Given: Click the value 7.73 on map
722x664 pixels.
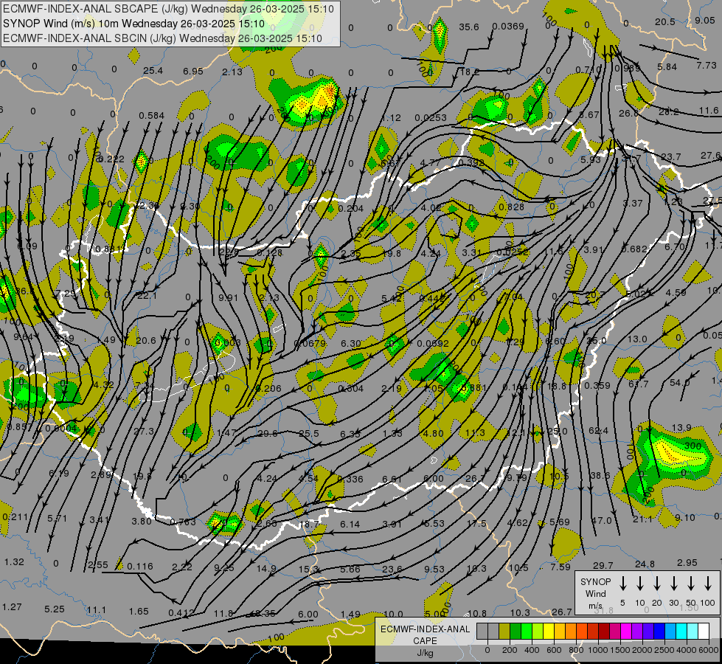Looking at the screenshot, I should [707, 66].
